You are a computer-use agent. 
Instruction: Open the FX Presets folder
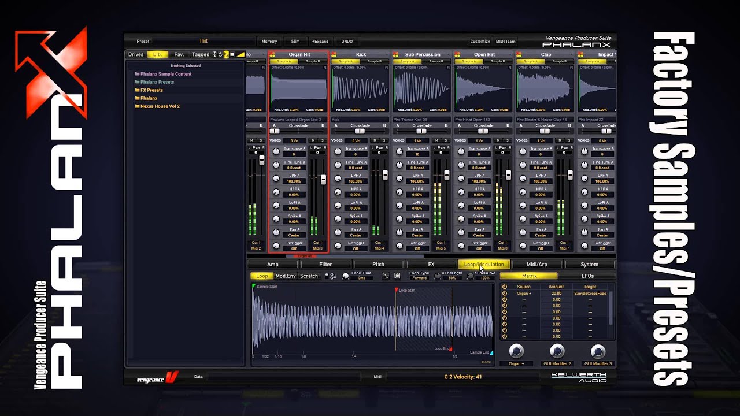coord(149,90)
